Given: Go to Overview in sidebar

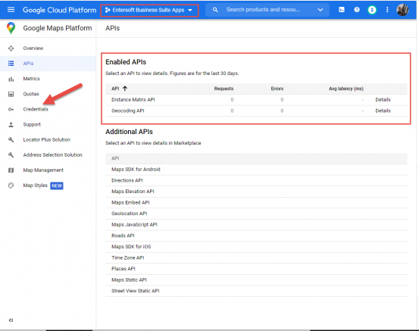Looking at the screenshot, I should coord(33,48).
